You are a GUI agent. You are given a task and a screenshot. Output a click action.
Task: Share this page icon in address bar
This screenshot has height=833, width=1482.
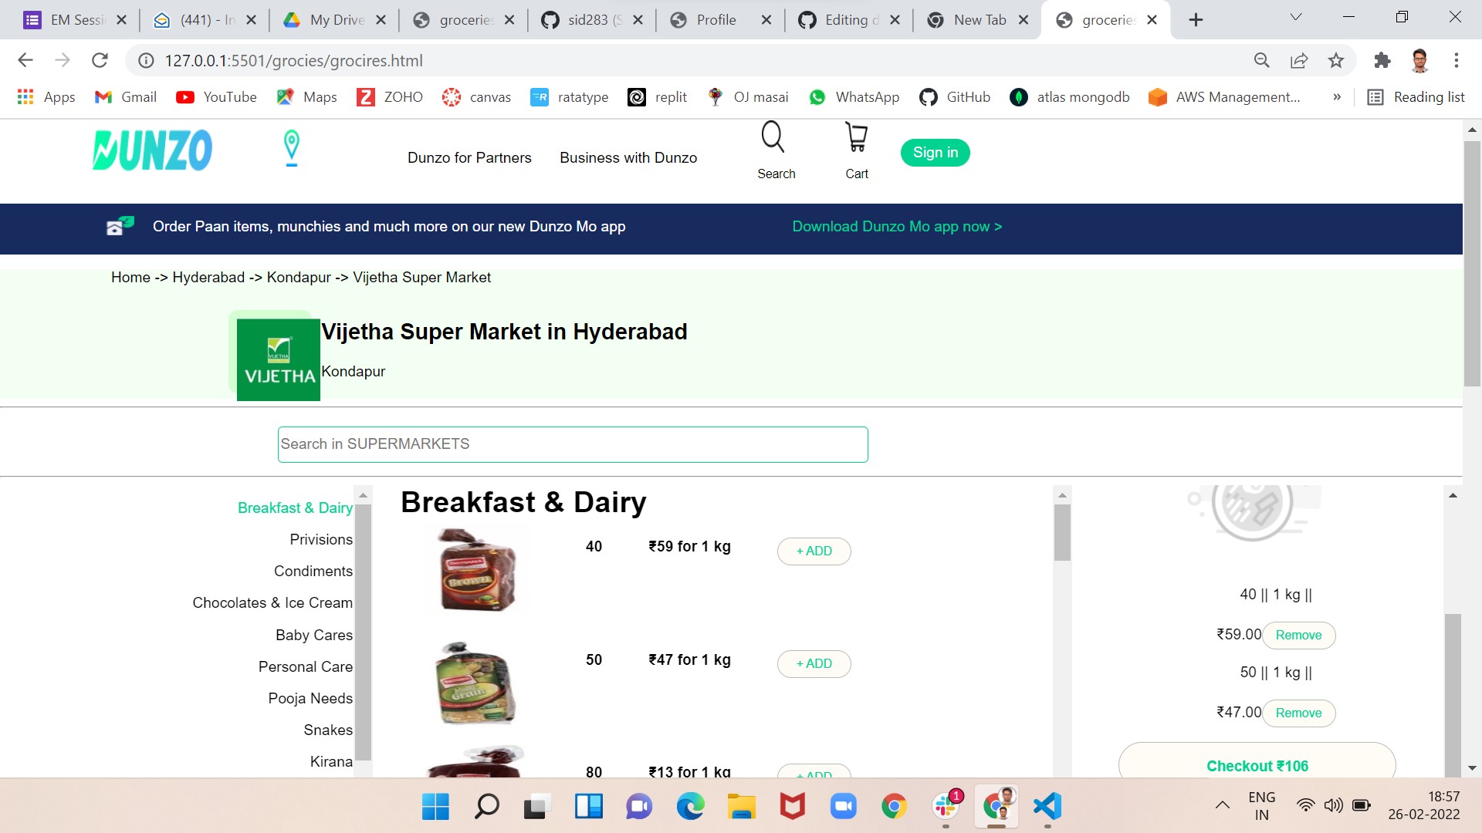[x=1299, y=60]
